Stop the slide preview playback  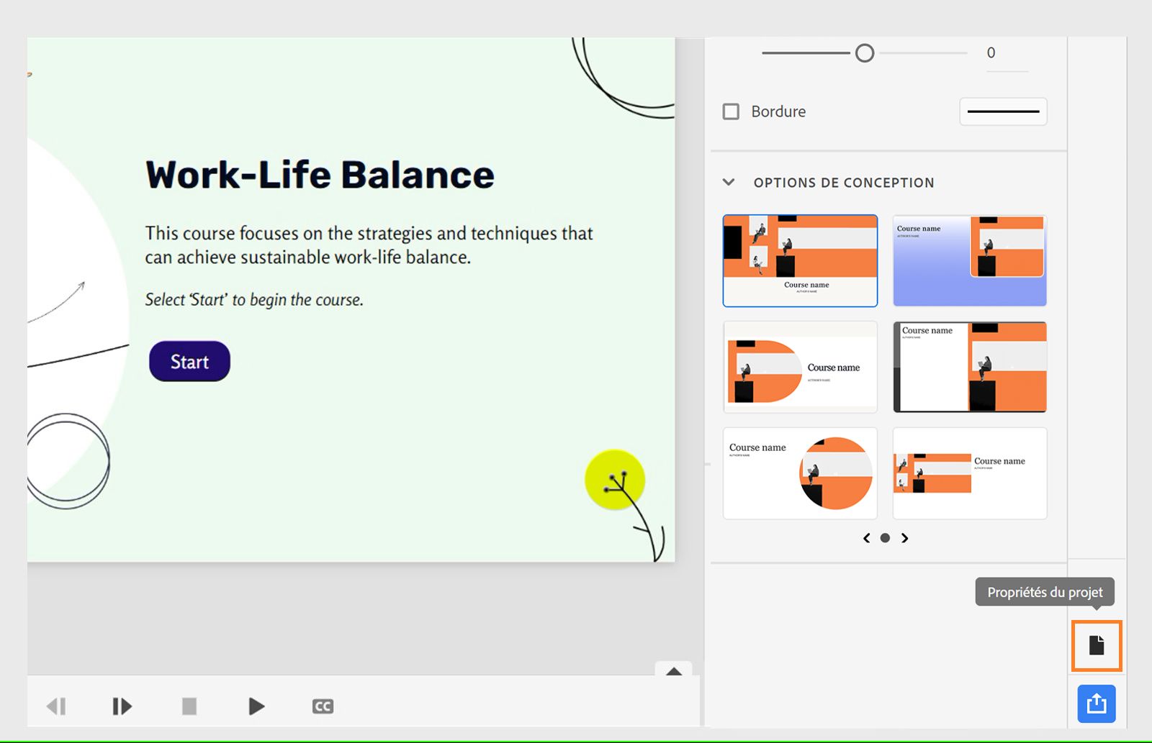coord(189,706)
